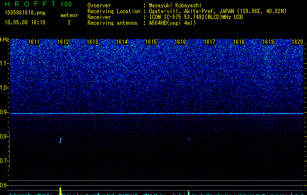This screenshot has width=307, height=195.
Task: Click the kHz axis unit label
Action: pyautogui.click(x=4, y=39)
